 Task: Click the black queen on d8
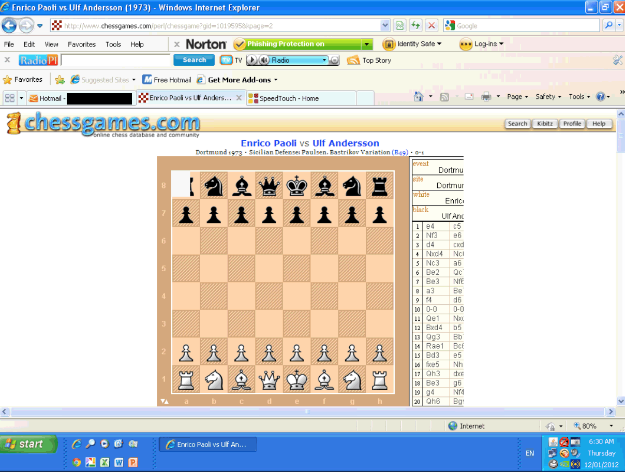(269, 186)
